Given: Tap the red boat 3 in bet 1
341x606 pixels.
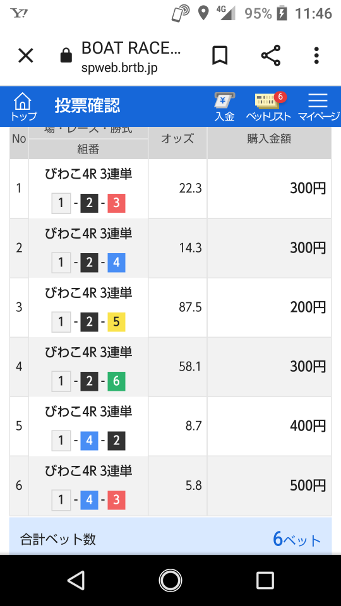Looking at the screenshot, I should click(116, 203).
